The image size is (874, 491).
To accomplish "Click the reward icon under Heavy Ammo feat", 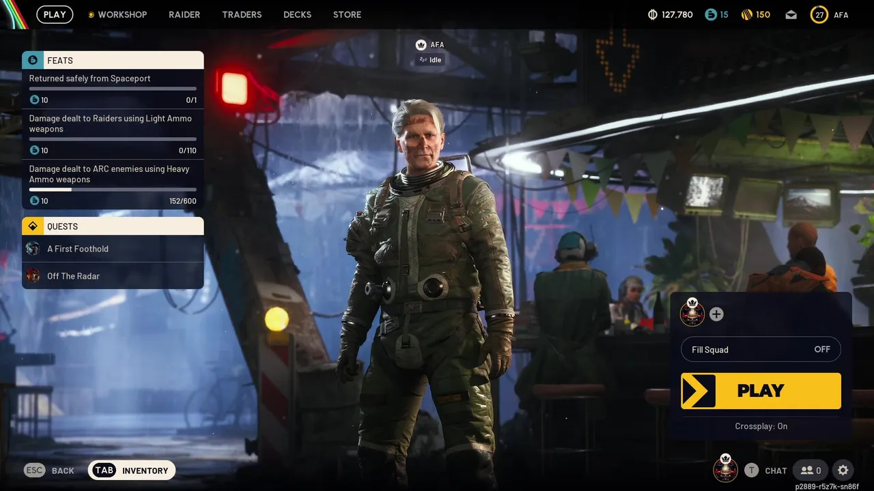I will tap(34, 200).
